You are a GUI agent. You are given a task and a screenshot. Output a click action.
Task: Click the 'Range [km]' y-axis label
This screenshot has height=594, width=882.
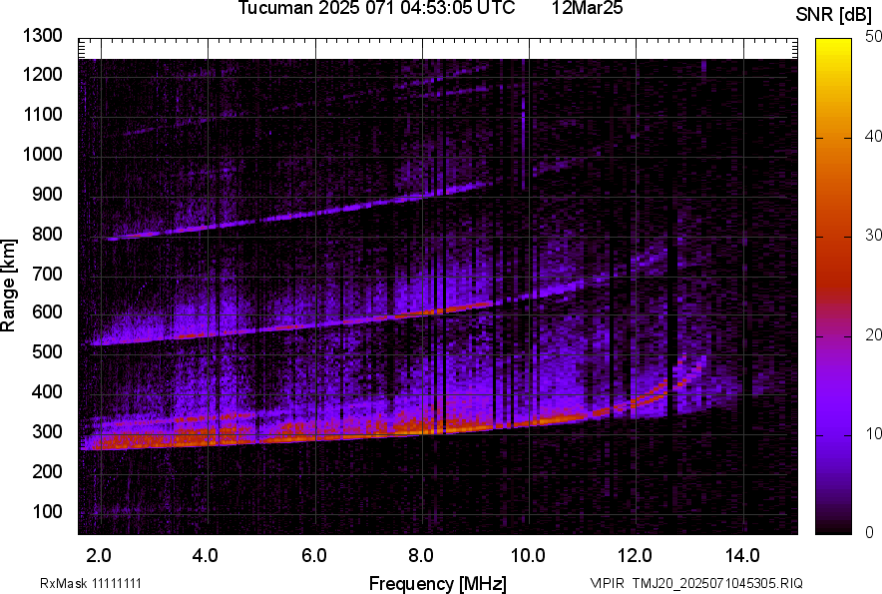tap(9, 287)
